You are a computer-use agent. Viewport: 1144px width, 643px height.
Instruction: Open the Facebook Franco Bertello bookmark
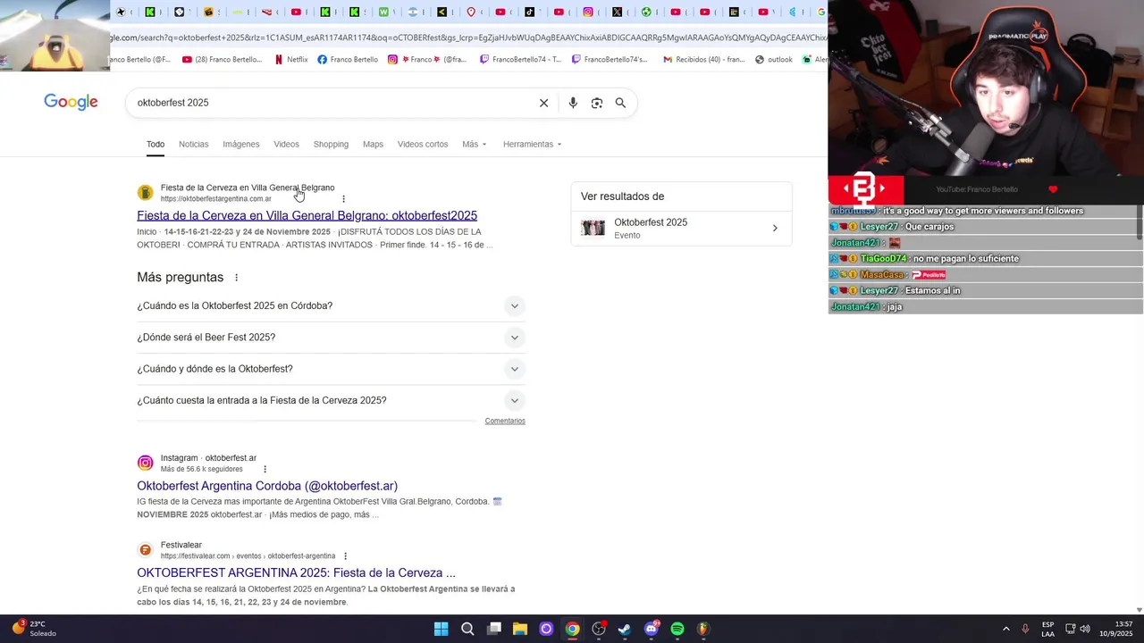coord(348,60)
